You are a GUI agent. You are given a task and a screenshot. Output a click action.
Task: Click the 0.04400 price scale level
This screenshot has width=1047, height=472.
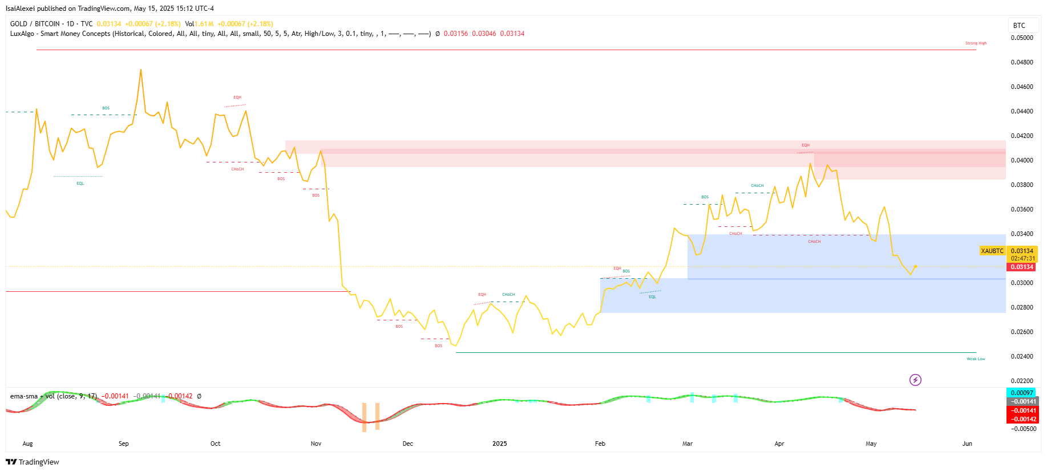(1022, 112)
